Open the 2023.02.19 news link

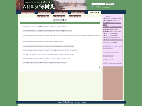pyautogui.click(x=111, y=21)
